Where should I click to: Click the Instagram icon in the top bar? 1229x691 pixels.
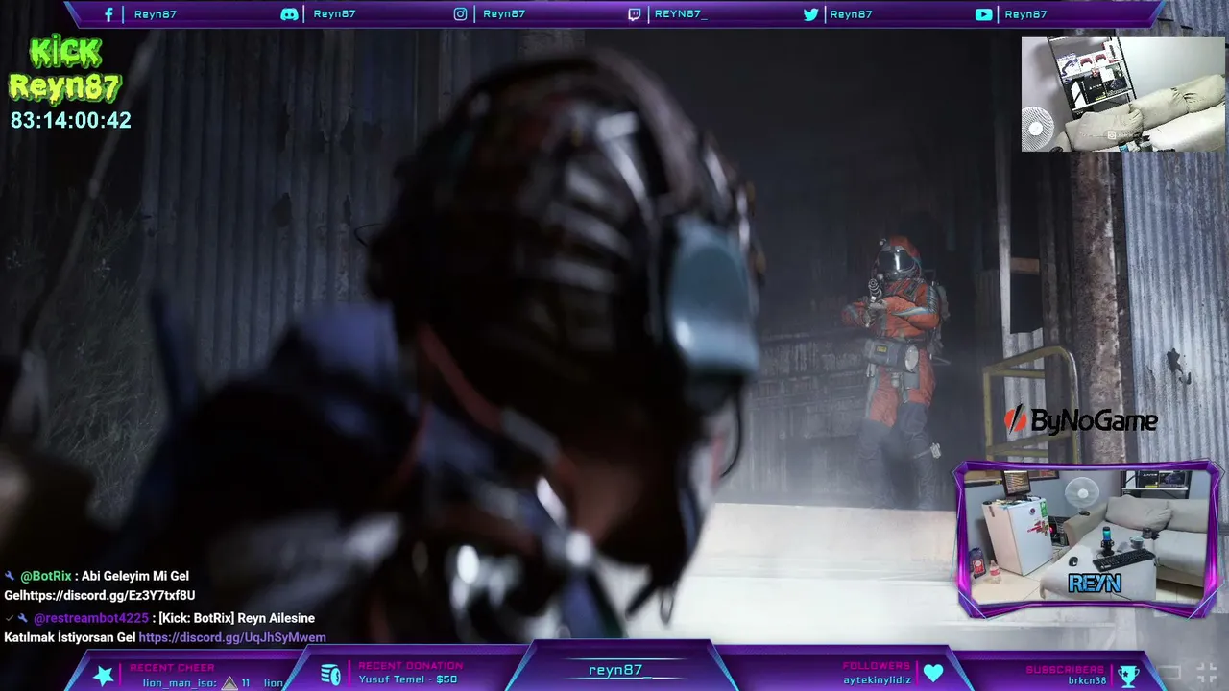tap(461, 14)
